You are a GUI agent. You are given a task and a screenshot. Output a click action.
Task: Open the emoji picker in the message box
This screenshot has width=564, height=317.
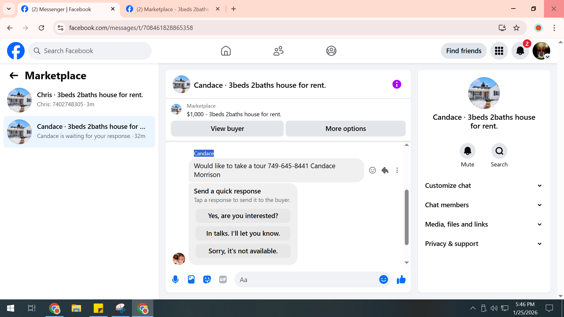pyautogui.click(x=383, y=280)
